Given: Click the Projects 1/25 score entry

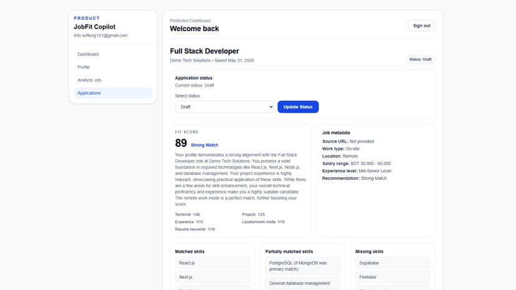Looking at the screenshot, I should click(254, 214).
